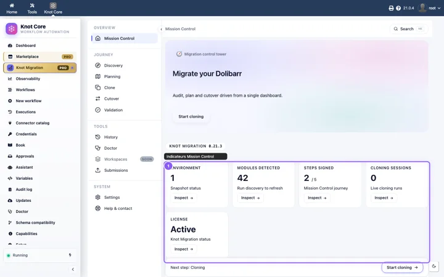Click the bottom Start cloning button
The width and height of the screenshot is (444, 277).
click(x=402, y=267)
